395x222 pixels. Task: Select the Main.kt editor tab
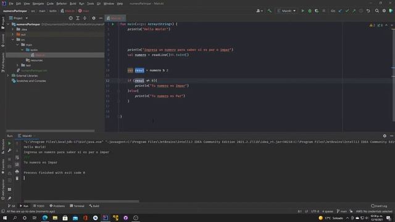115,18
